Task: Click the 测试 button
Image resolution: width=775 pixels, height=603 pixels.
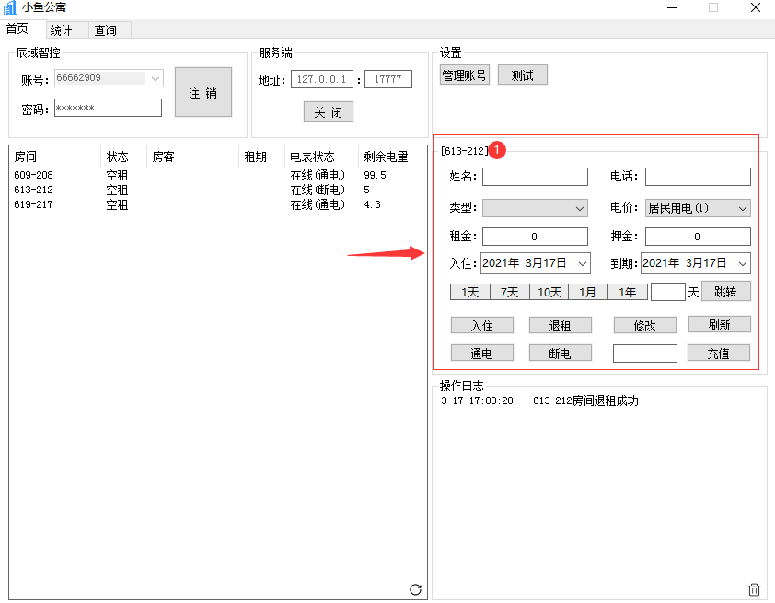Action: point(523,75)
